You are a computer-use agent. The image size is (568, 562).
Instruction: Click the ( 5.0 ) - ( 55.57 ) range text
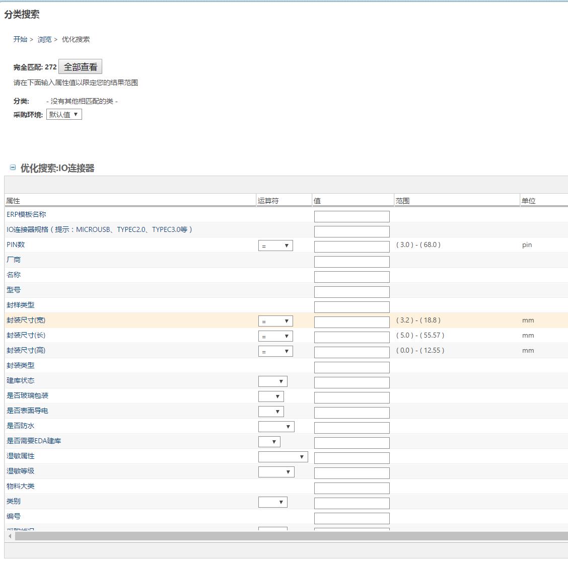420,335
